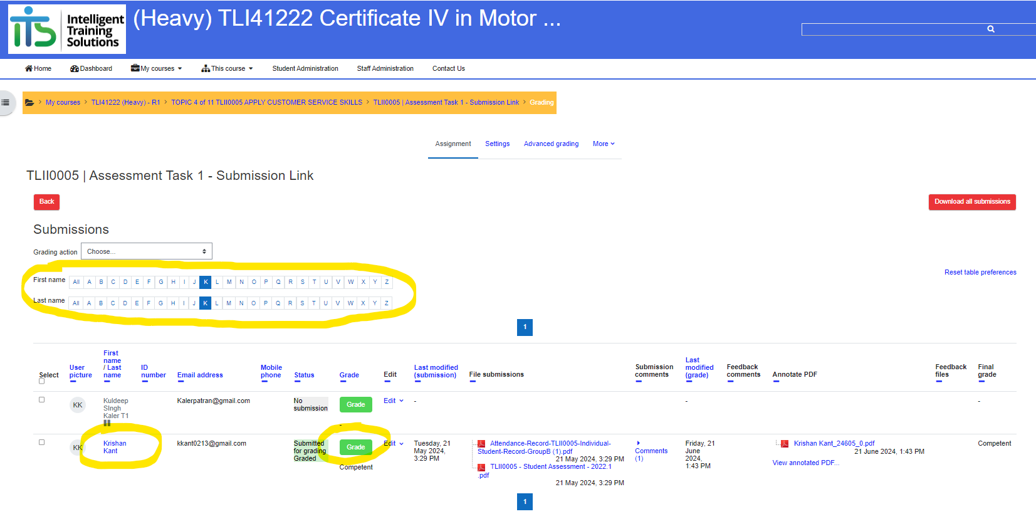The image size is (1036, 514).
Task: Switch to the Advanced grading tab
Action: point(551,144)
